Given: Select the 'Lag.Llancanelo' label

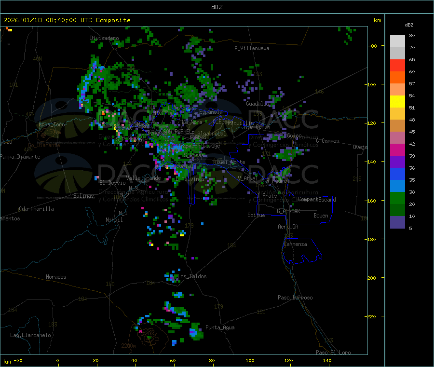Looking at the screenshot, I should click(x=30, y=335).
